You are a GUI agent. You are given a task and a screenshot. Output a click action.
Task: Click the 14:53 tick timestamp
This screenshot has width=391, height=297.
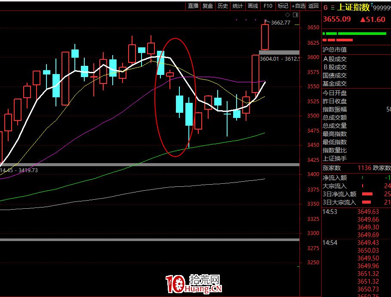point(329,212)
